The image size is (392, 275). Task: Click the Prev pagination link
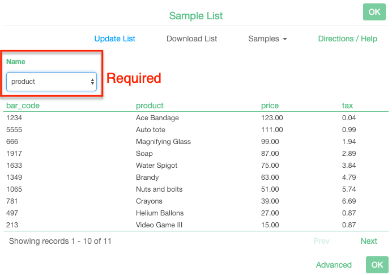tap(321, 241)
